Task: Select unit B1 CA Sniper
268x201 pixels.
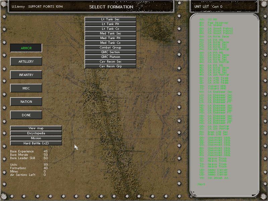Action: click(x=211, y=25)
